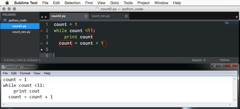The height and width of the screenshot is (109, 240).
Task: Select count2.py in the sidebar
Action: coord(20,26)
